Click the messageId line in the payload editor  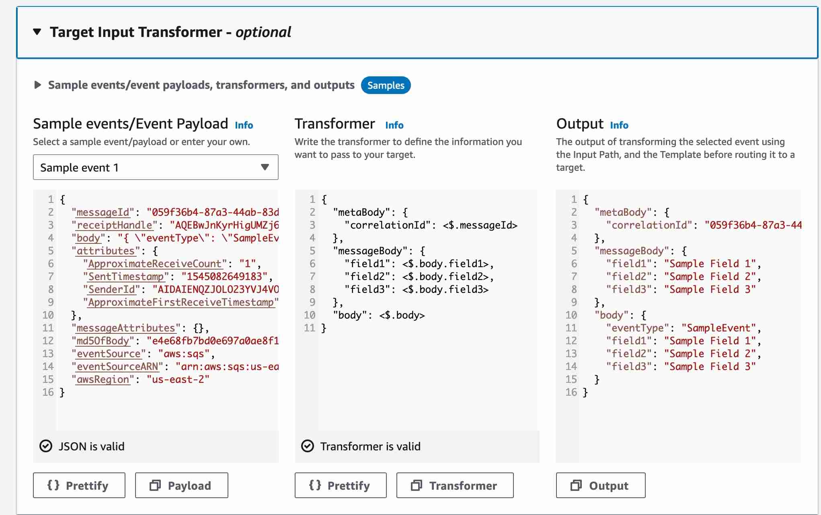(173, 212)
